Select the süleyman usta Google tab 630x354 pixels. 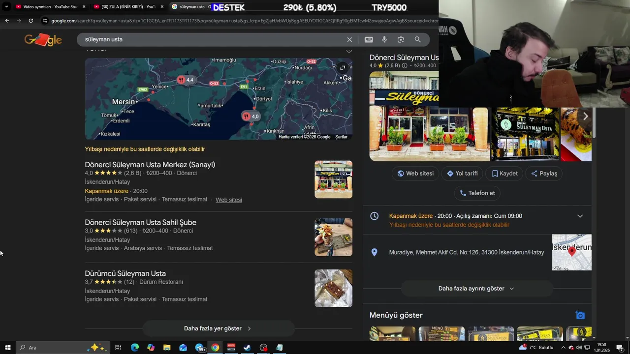point(191,7)
